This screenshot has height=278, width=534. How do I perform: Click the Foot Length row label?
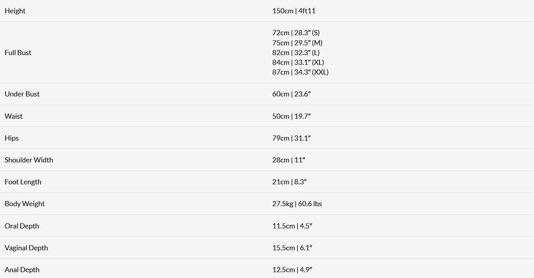click(x=23, y=182)
